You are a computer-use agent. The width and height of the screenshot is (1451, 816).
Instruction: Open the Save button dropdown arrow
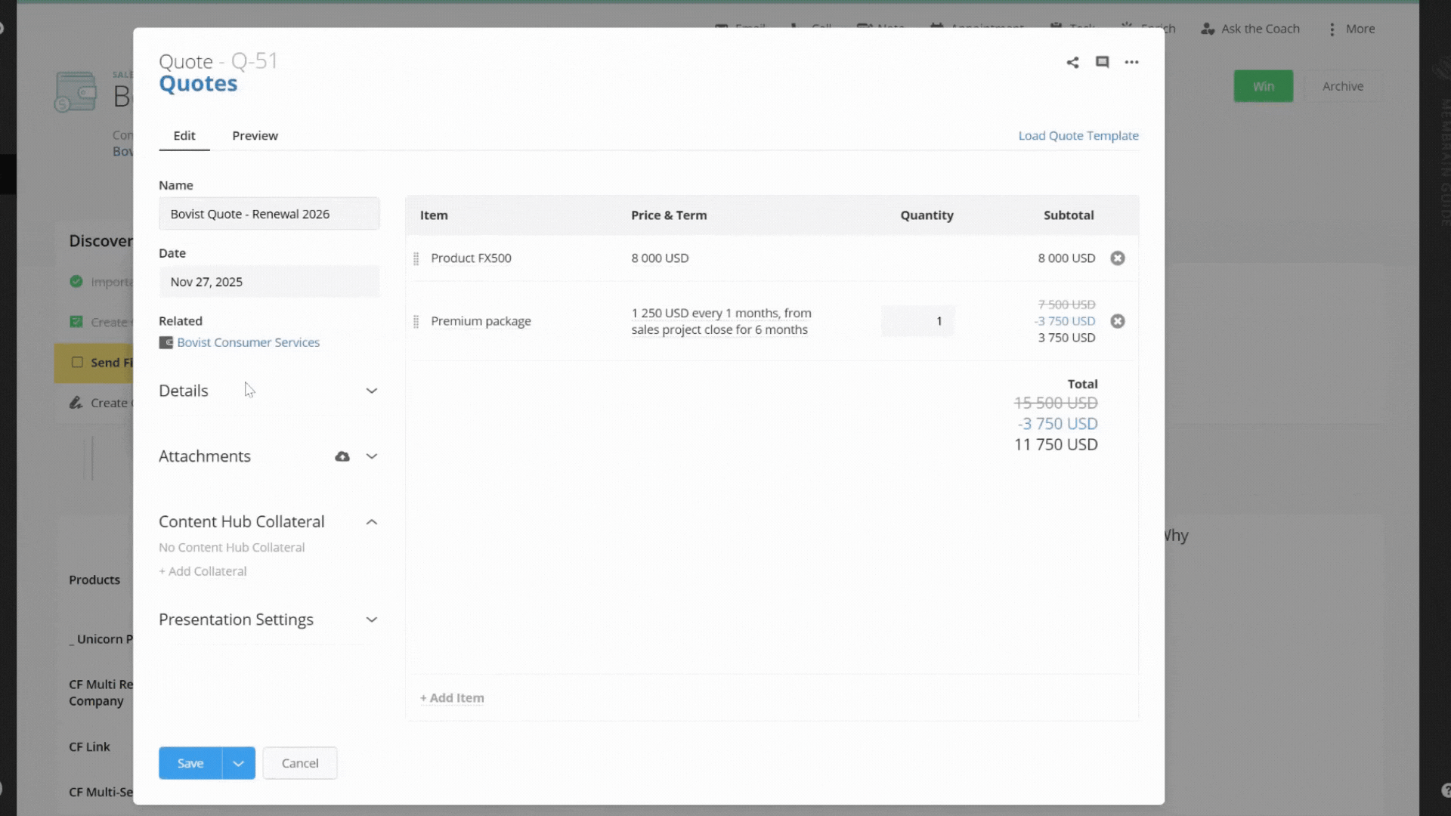click(x=238, y=763)
